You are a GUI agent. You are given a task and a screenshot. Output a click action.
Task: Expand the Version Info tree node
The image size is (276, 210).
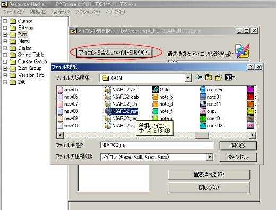(5, 75)
